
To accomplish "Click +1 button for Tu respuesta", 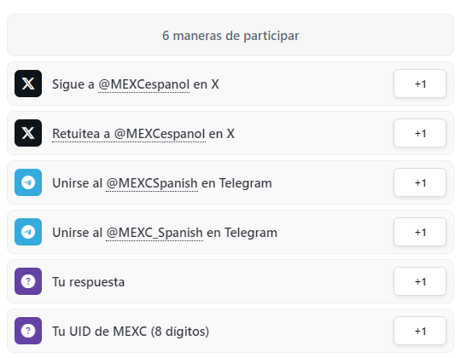I will pyautogui.click(x=420, y=281).
